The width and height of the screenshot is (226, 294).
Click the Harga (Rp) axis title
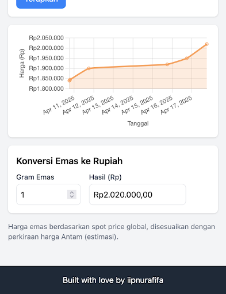[x=22, y=63]
